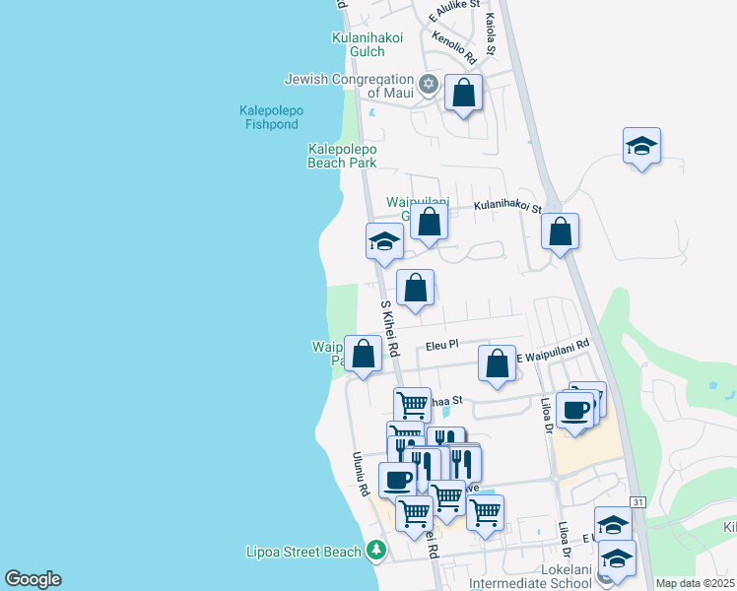Viewport: 737px width, 591px height.
Task: Open the graduation cap marker in the upper right
Action: pyautogui.click(x=641, y=149)
